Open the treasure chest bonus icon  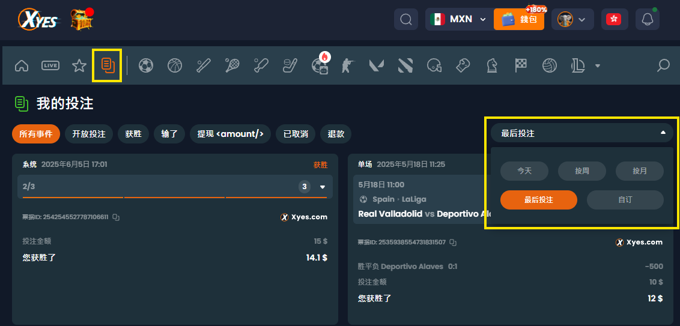[x=80, y=20]
